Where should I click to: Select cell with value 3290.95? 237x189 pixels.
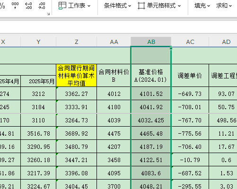point(38,146)
